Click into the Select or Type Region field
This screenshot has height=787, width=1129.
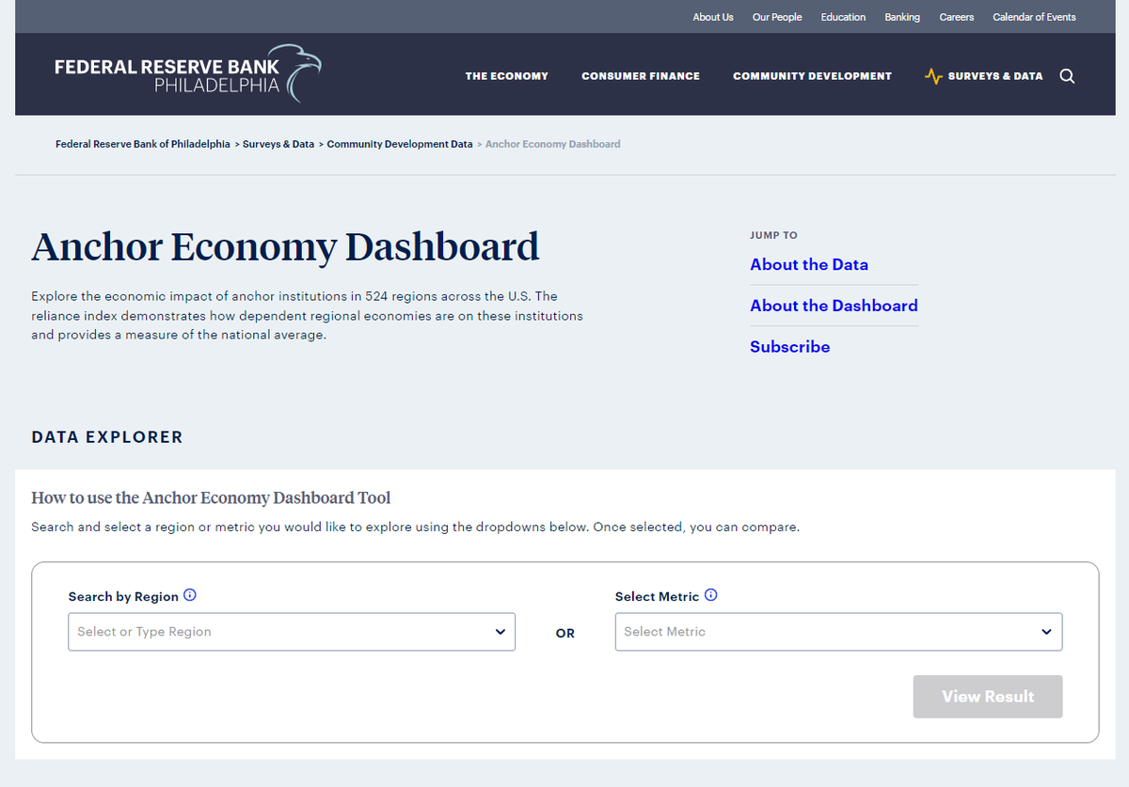[x=292, y=632]
